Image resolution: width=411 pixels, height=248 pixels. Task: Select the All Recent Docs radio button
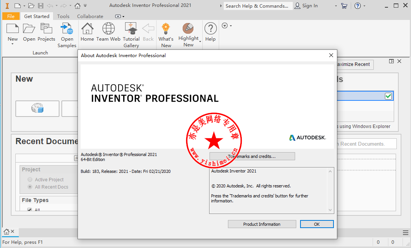pyautogui.click(x=30, y=187)
